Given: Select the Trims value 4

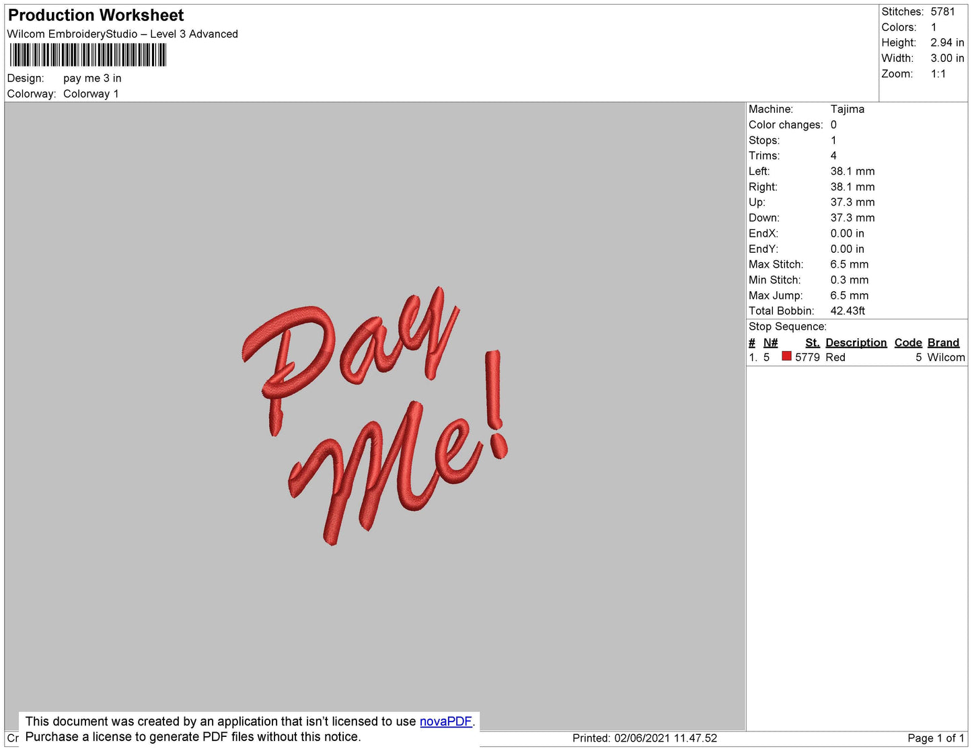Looking at the screenshot, I should click(833, 156).
